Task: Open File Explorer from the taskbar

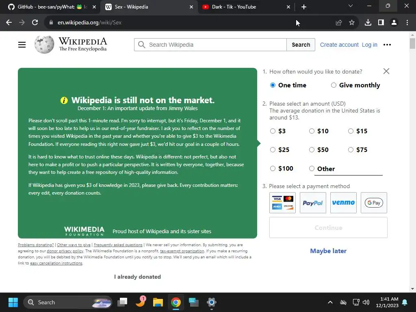Action: coord(158,302)
